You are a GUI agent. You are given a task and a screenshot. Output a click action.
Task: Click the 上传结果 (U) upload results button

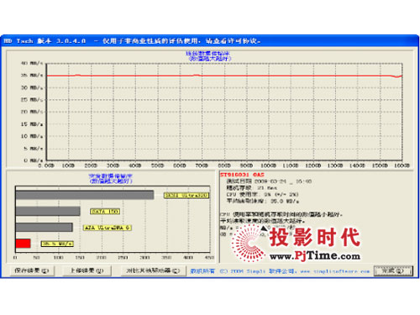click(87, 270)
